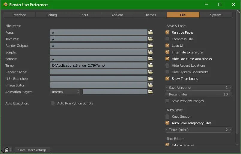
Task: Enable Hide System Bookmarks
Action: tap(167, 72)
